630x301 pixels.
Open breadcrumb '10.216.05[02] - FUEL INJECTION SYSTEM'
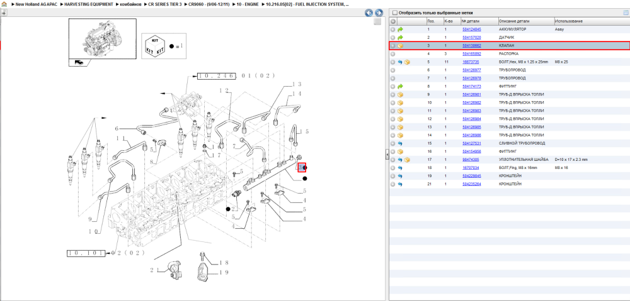click(x=307, y=4)
